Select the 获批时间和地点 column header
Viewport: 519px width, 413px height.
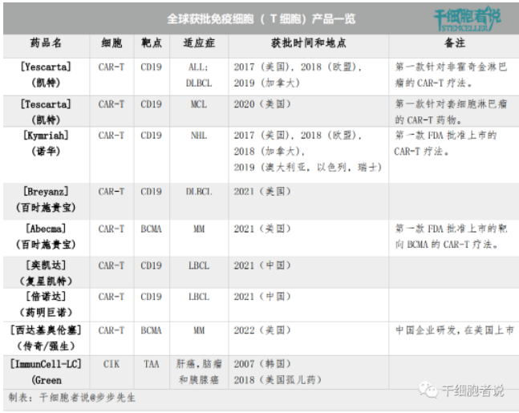tap(309, 43)
